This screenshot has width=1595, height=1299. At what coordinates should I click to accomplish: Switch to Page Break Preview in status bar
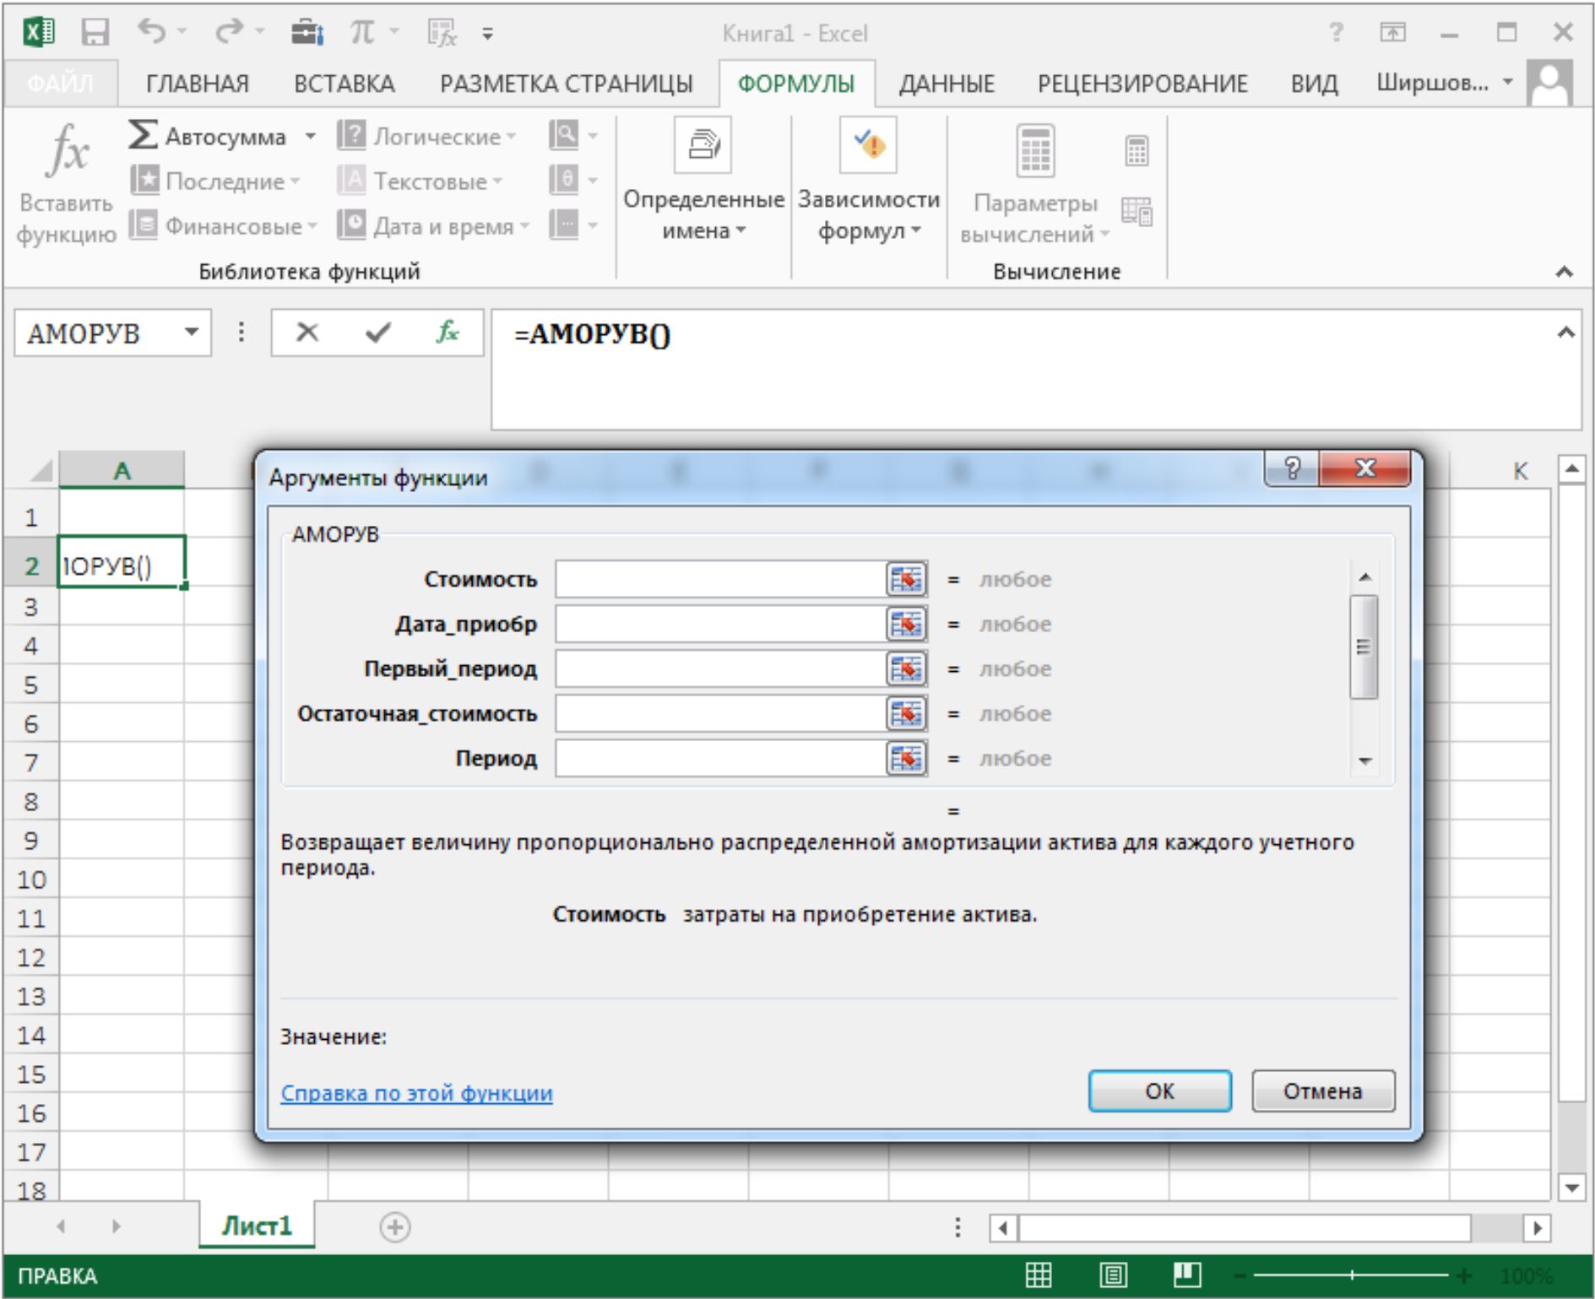1186,1275
